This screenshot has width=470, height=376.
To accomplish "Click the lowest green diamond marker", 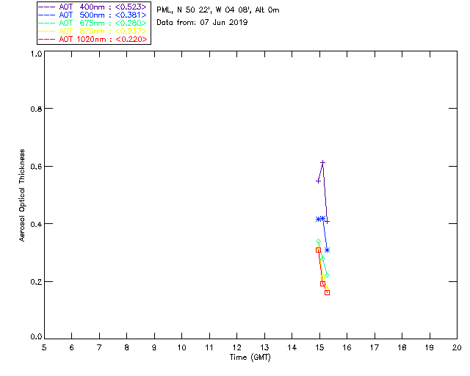I will (x=327, y=275).
